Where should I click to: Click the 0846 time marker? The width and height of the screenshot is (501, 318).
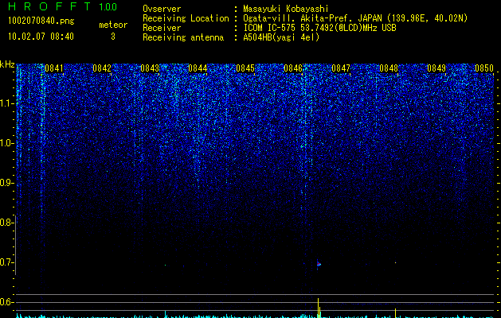coord(293,68)
